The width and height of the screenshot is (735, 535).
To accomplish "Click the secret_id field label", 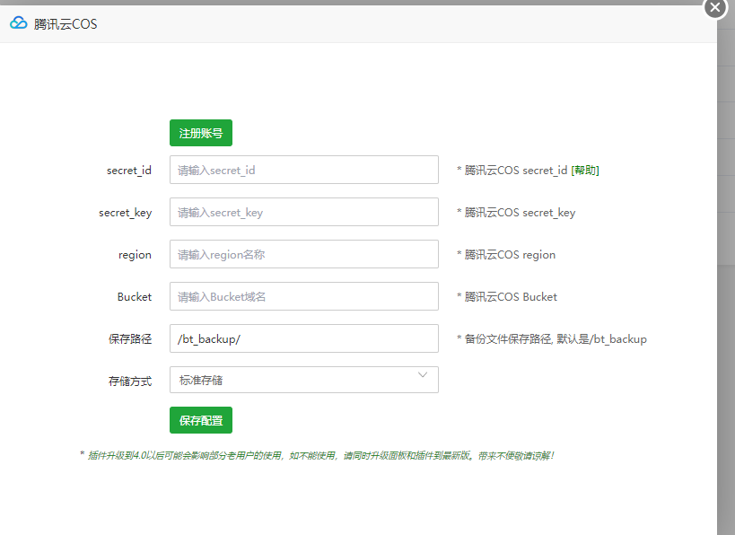I will (128, 170).
